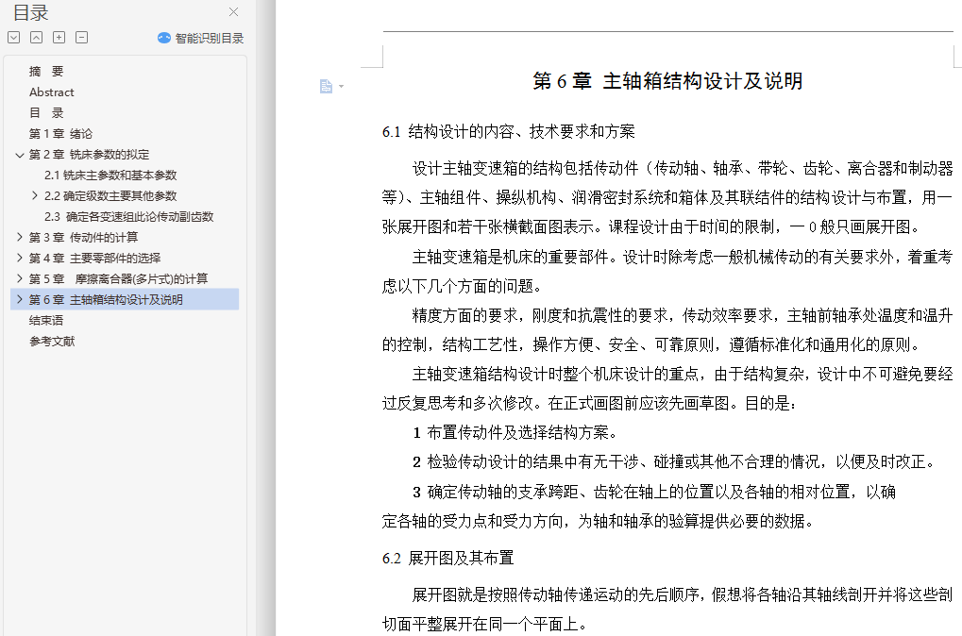Click the 目录 panel title

30,12
